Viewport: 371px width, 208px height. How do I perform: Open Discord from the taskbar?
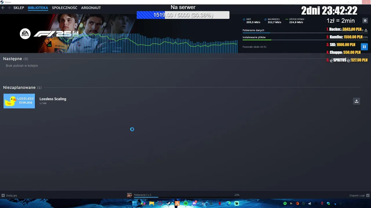pyautogui.click(x=194, y=203)
